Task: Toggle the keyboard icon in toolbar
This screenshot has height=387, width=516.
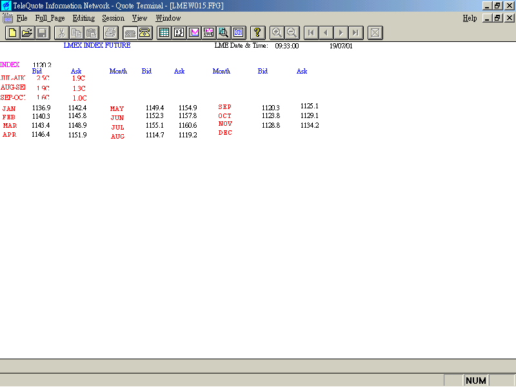Action: (x=130, y=33)
